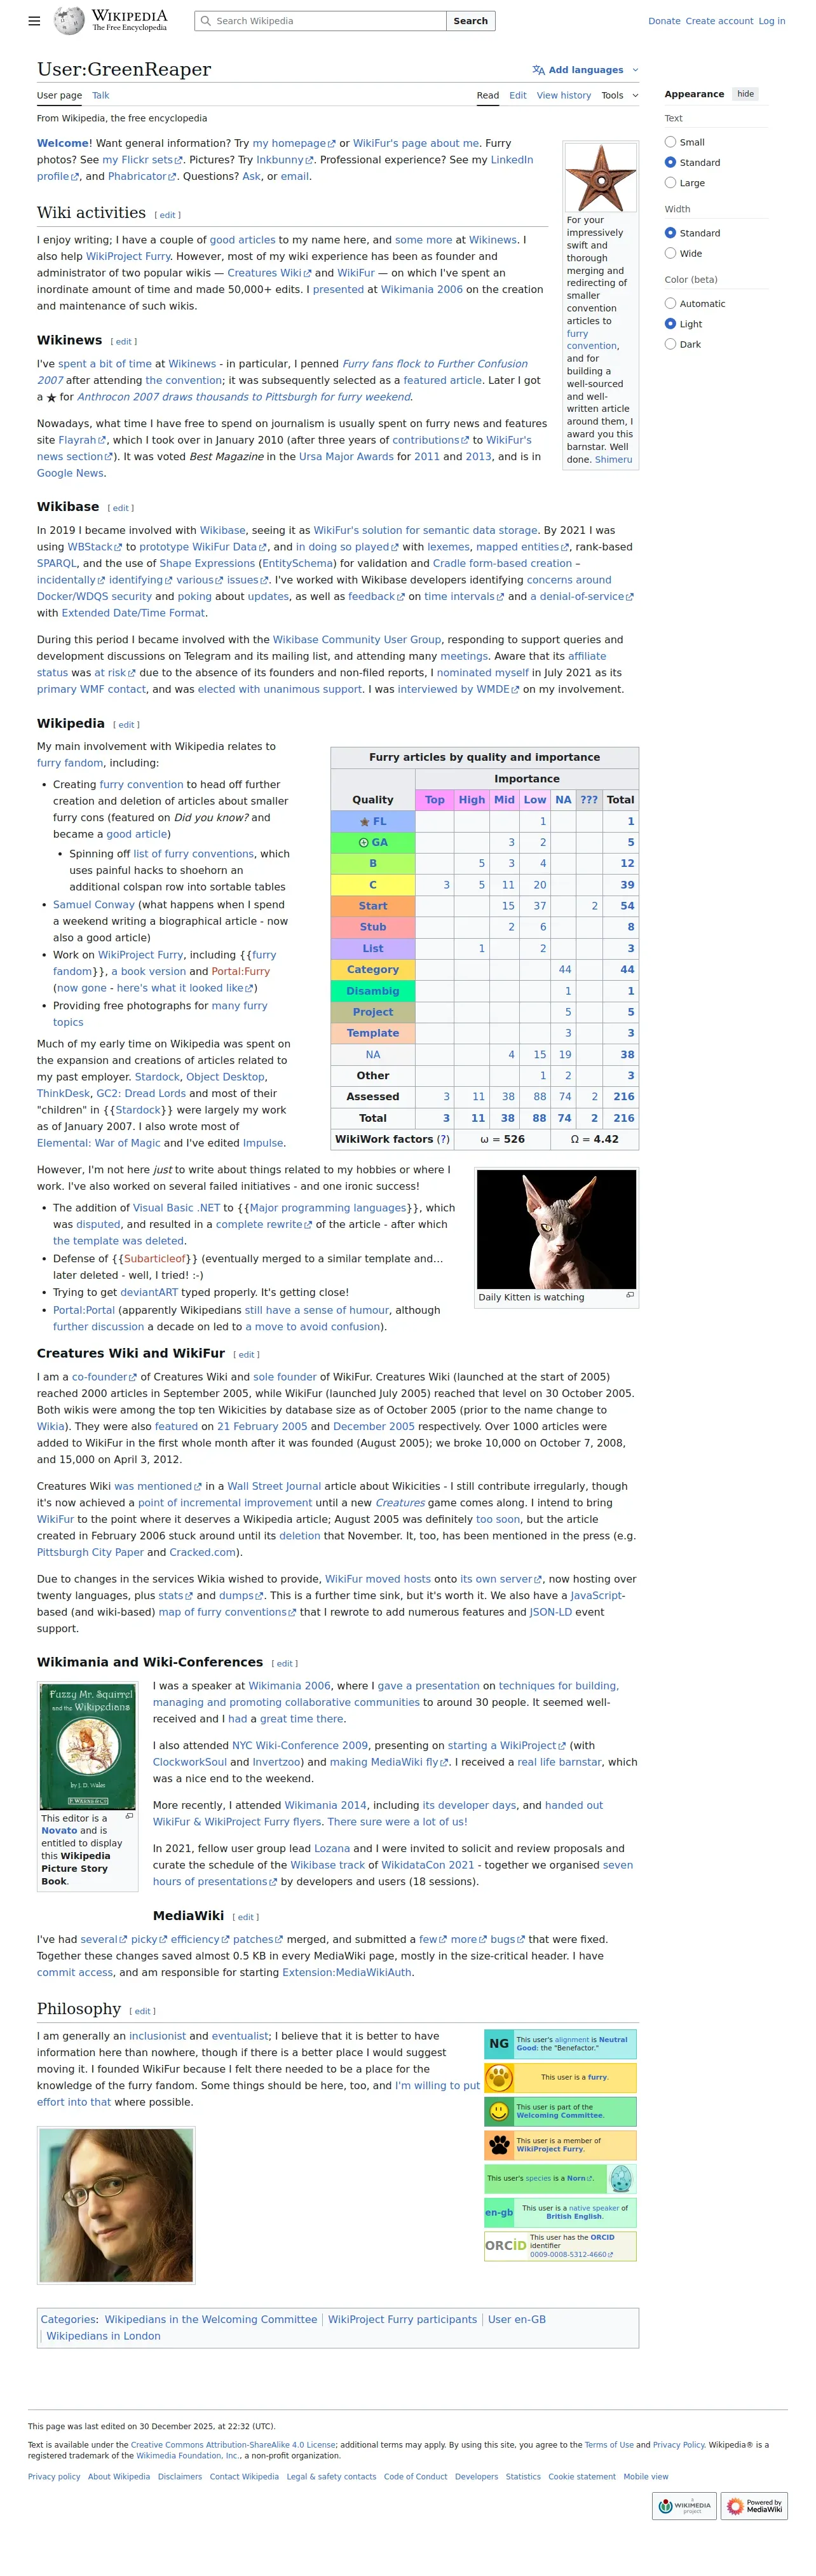Click the Wikimedia project badge
This screenshot has height=2576, width=816.
click(684, 2506)
